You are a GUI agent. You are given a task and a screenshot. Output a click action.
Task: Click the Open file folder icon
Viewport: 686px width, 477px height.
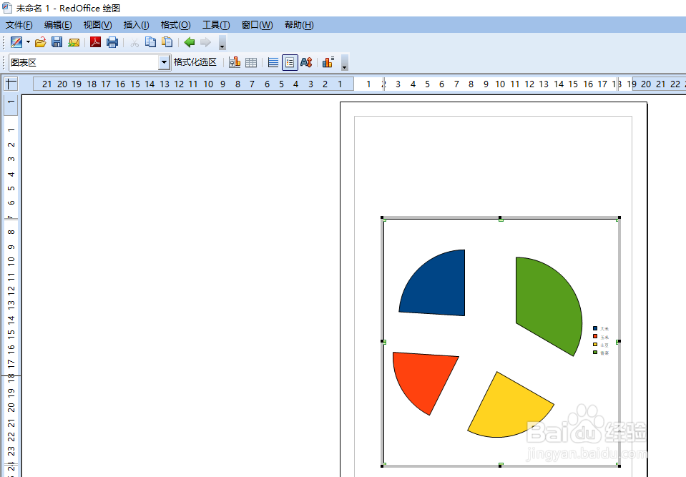click(x=40, y=42)
